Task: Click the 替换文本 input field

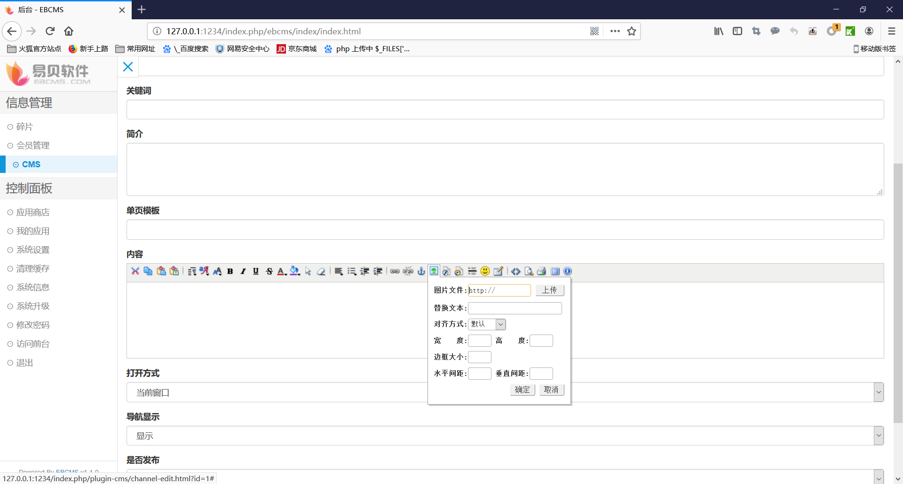Action: point(515,308)
